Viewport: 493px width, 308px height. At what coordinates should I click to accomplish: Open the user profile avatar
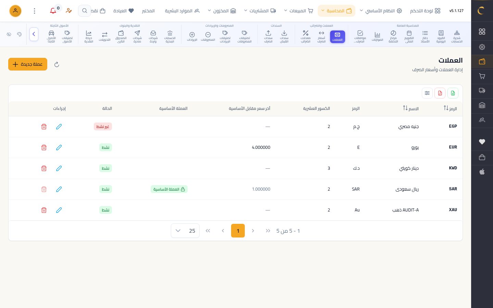coord(15,11)
